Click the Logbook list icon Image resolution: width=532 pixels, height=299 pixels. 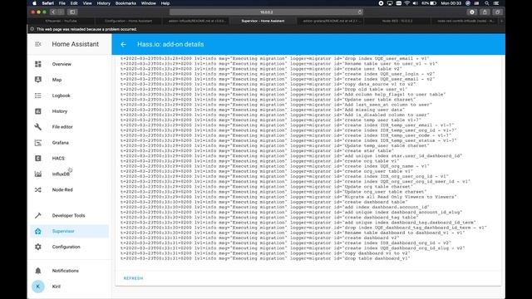38,96
